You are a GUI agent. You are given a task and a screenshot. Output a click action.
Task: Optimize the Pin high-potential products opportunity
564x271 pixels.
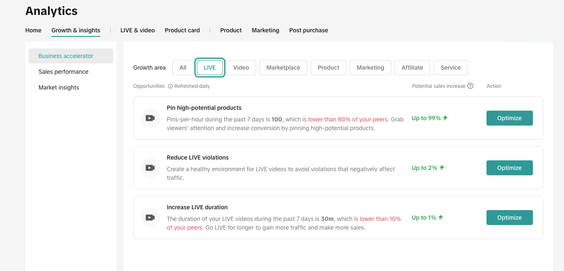click(509, 118)
